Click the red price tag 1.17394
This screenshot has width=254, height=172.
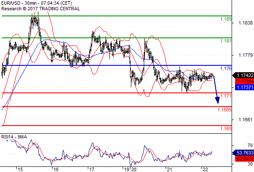244,81
